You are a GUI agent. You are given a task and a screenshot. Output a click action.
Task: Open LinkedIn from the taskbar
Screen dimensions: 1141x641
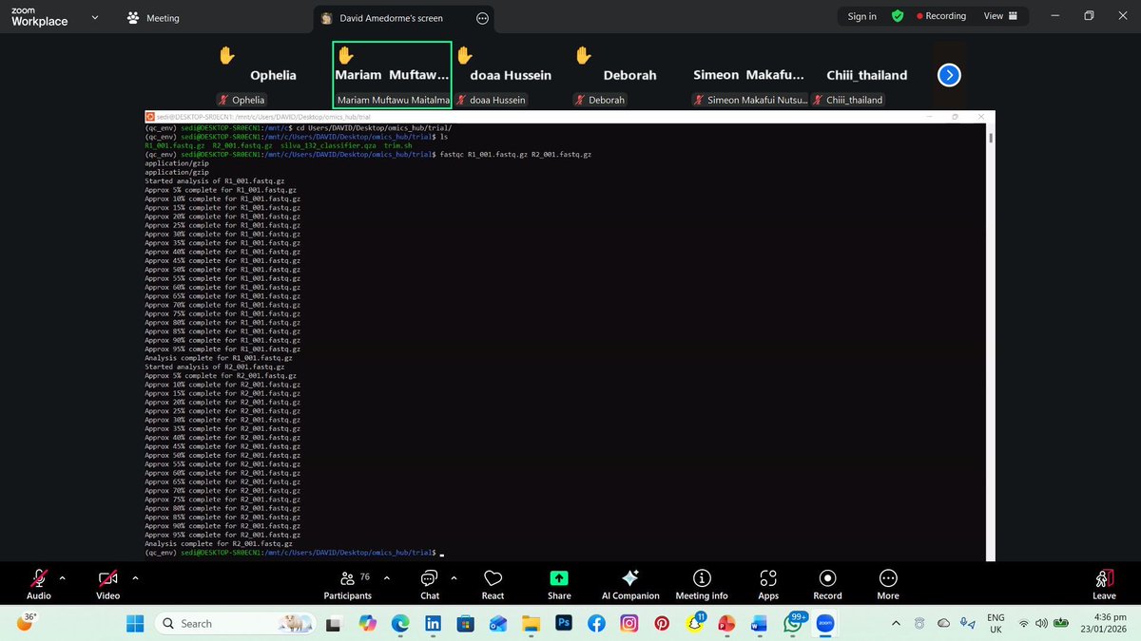click(433, 623)
